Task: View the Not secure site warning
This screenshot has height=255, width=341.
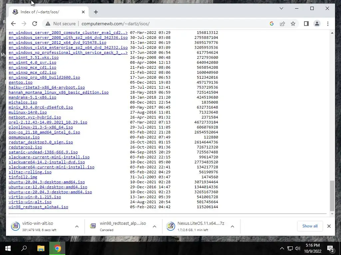Action: pos(61,24)
